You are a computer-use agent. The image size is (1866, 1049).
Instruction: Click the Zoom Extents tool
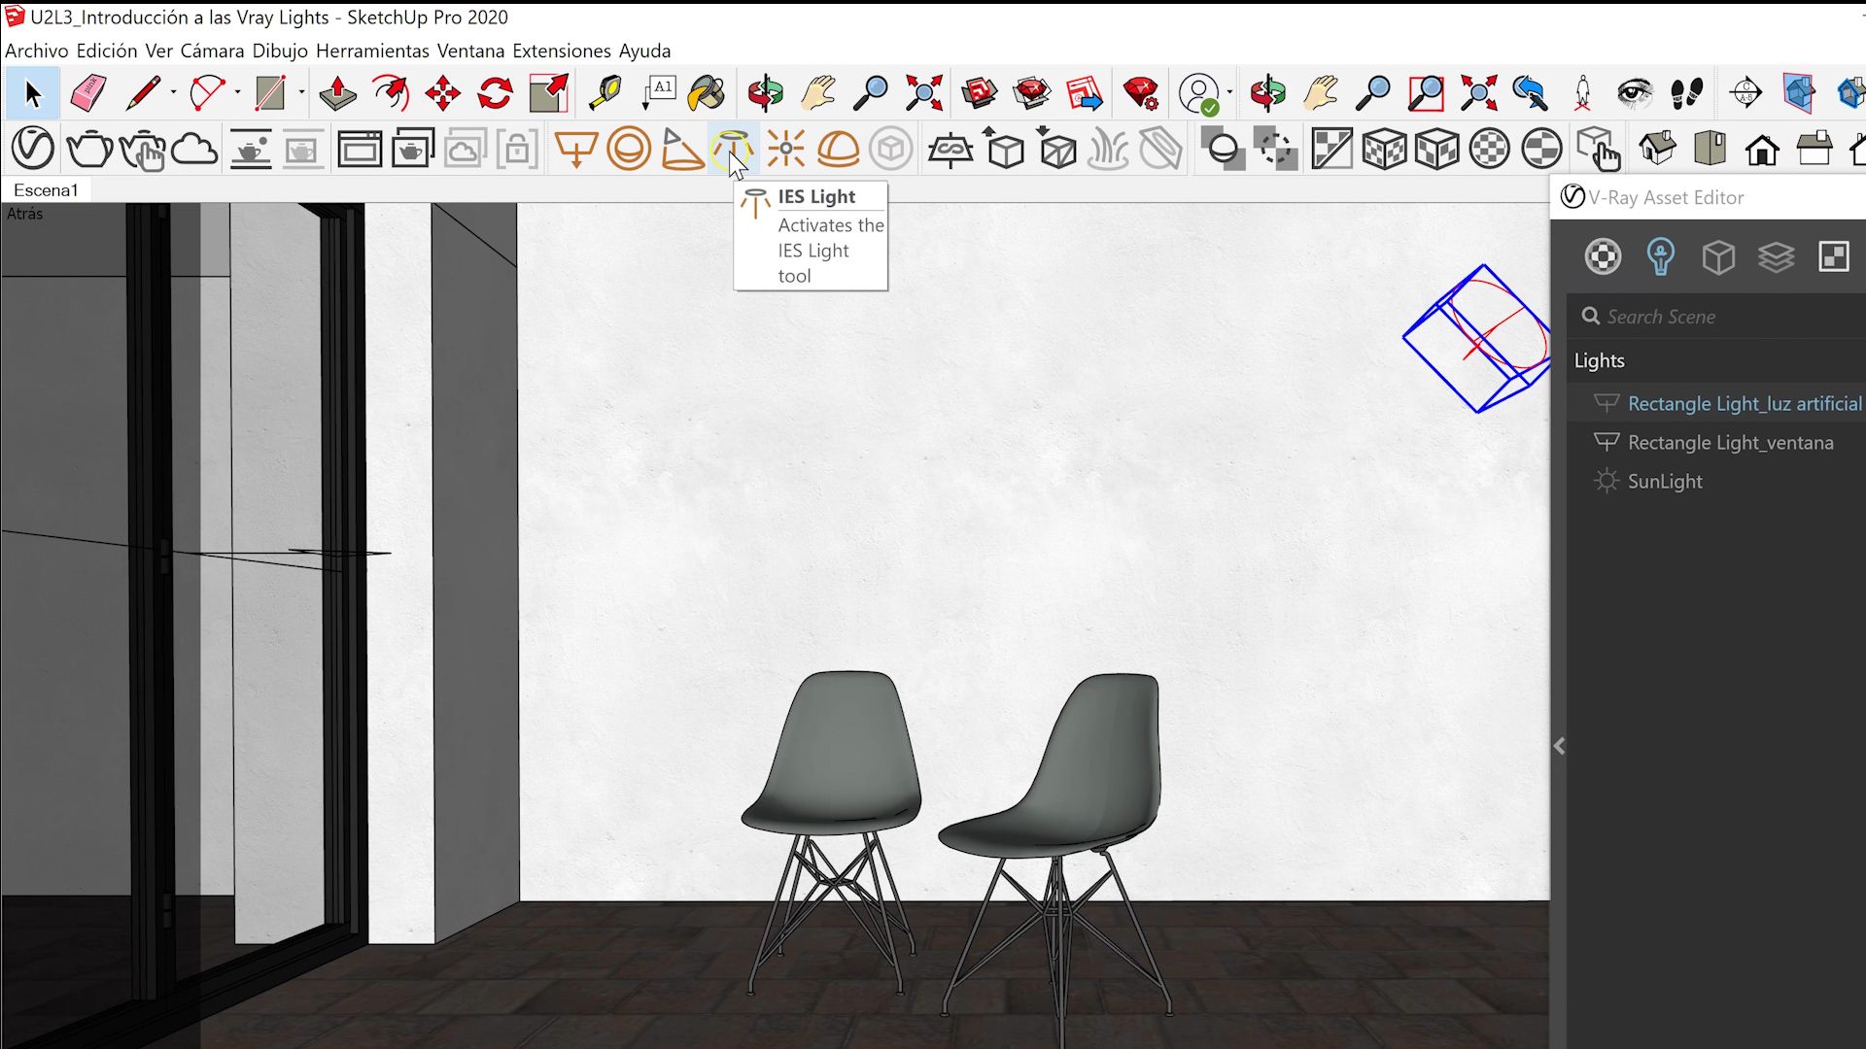click(x=923, y=93)
